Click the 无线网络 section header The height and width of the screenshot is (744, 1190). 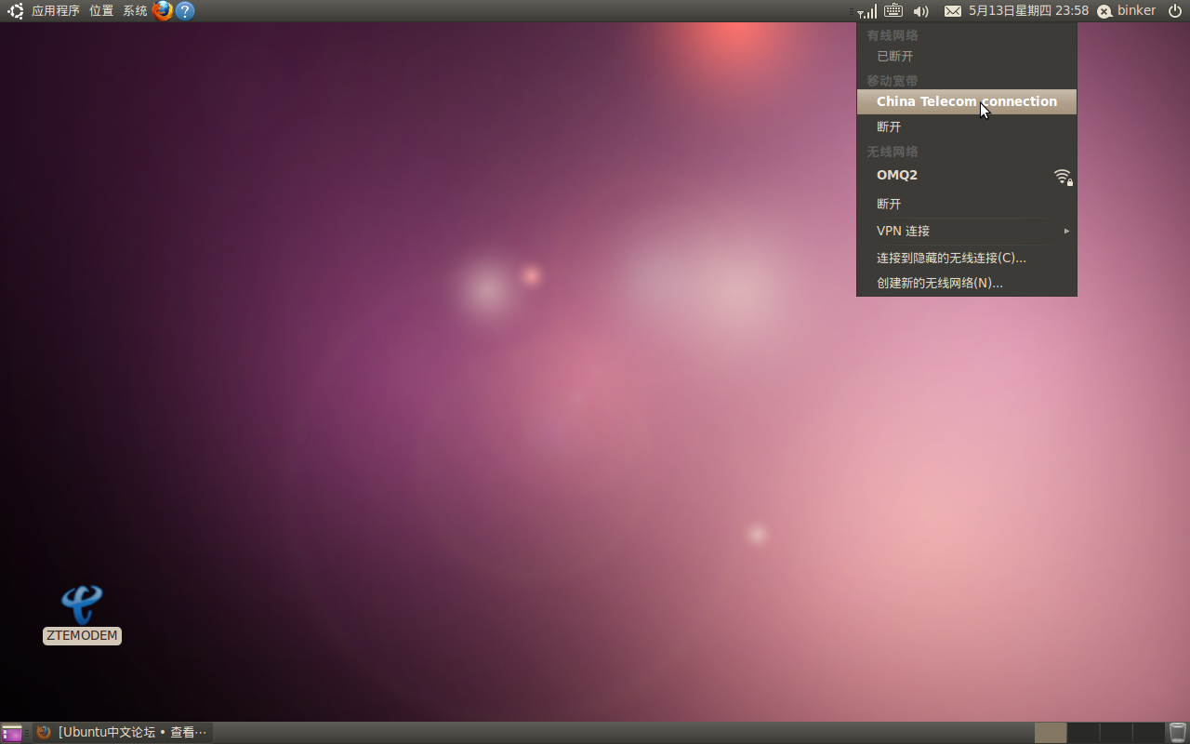click(x=892, y=152)
